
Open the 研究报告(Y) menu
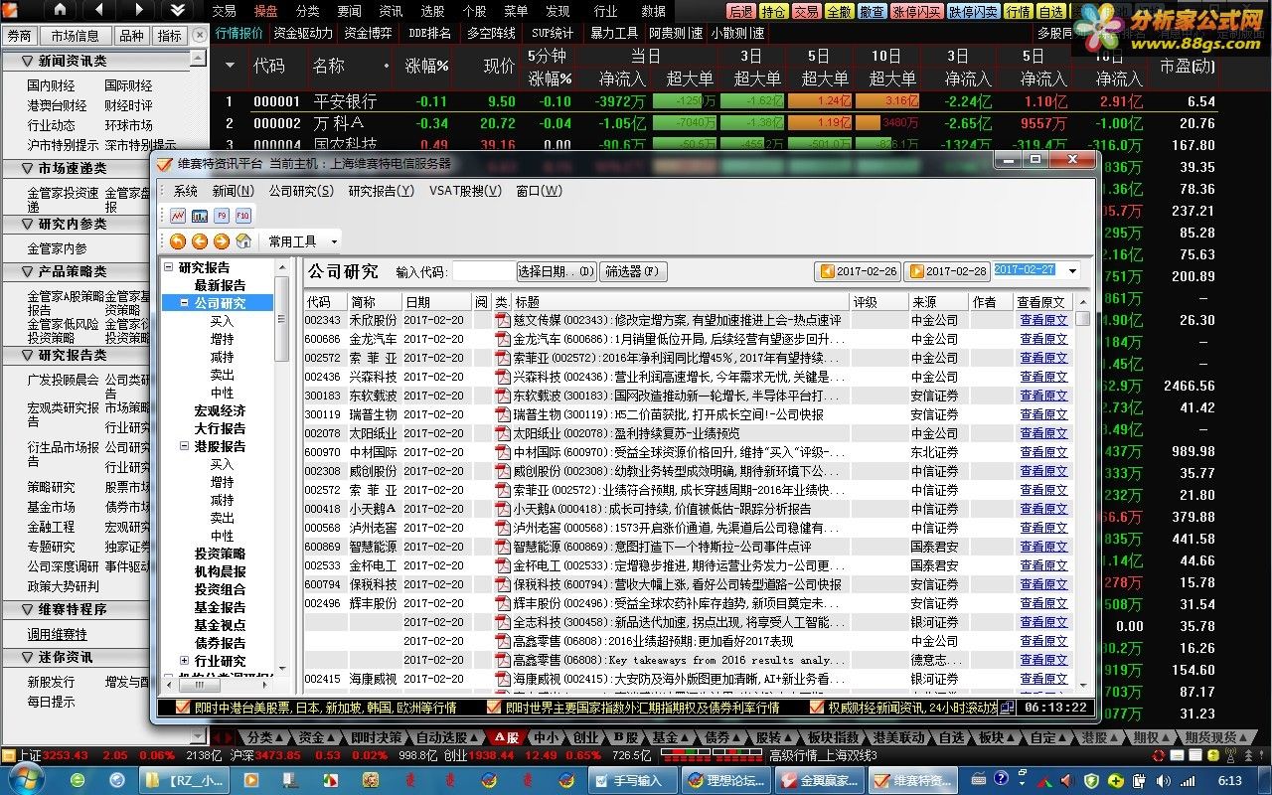click(382, 191)
